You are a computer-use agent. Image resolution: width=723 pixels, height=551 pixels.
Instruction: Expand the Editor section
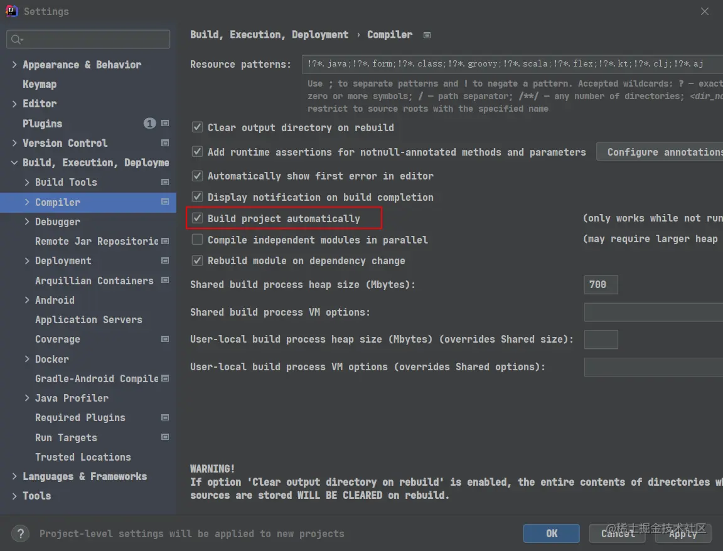point(14,104)
